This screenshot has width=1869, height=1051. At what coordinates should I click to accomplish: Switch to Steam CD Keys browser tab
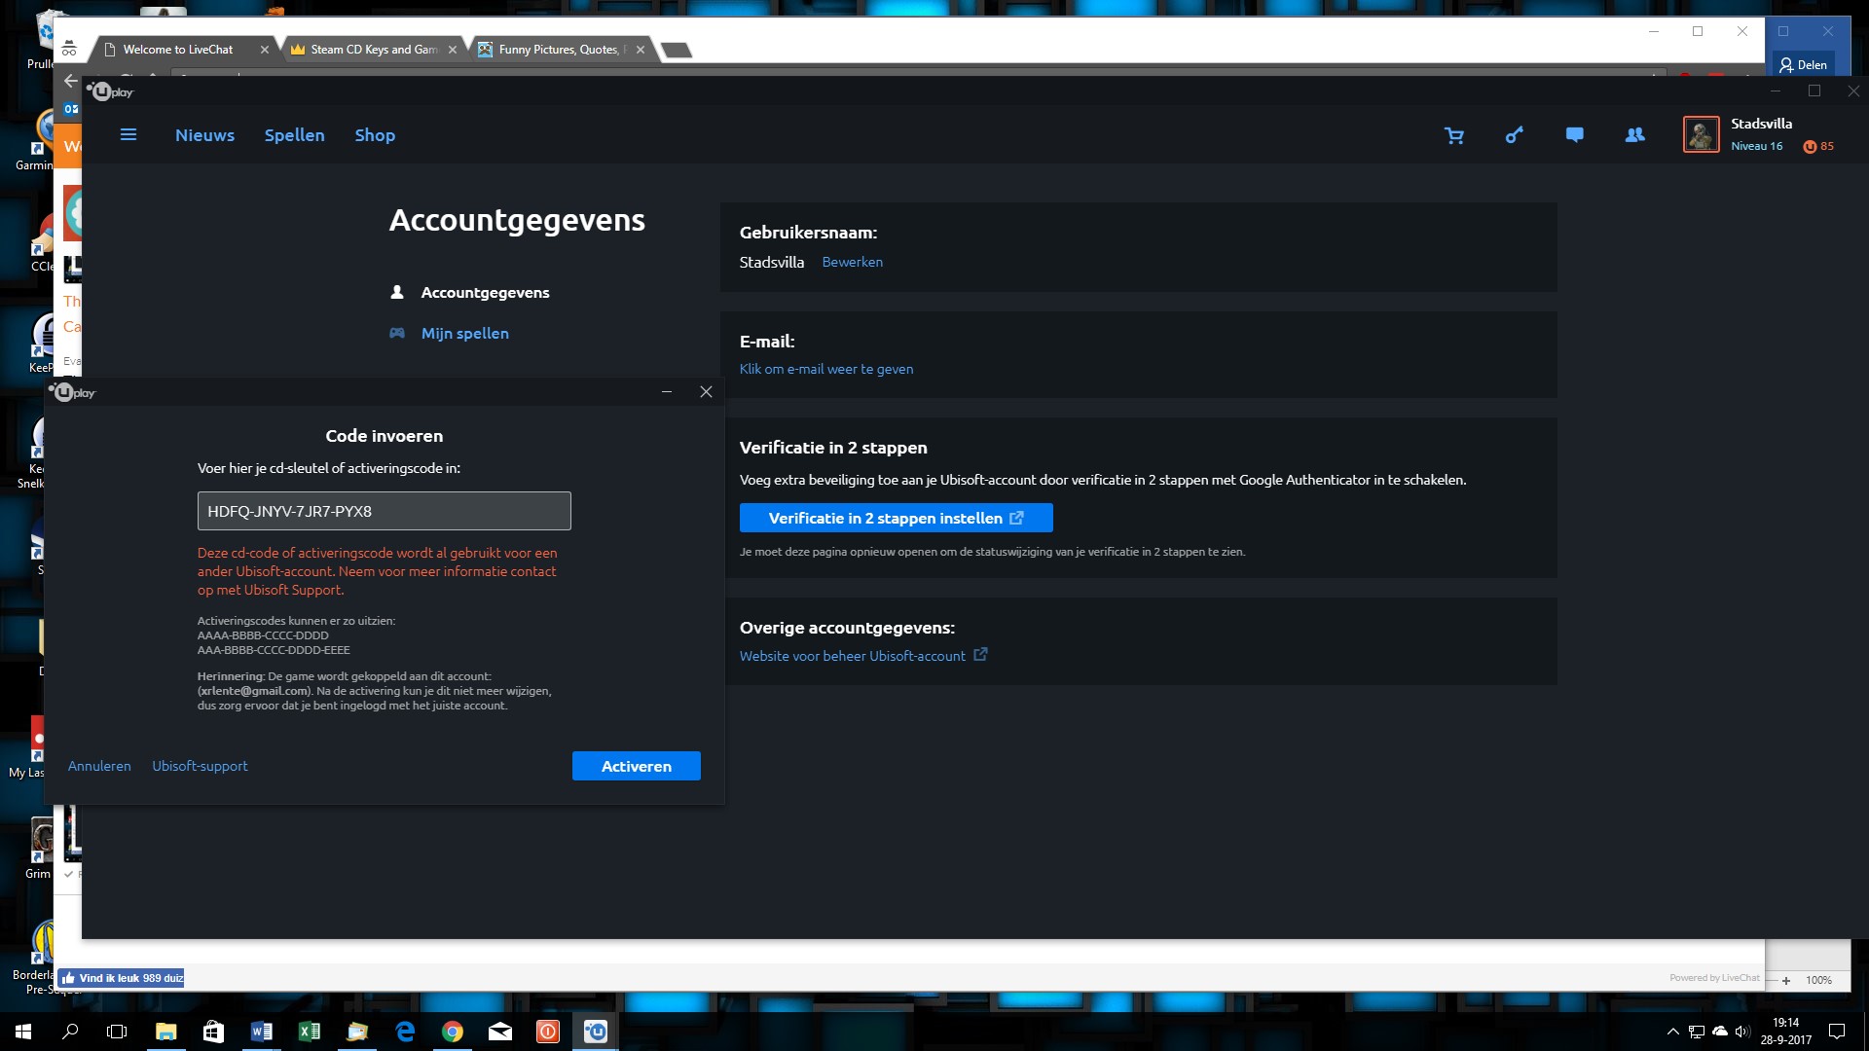coord(373,50)
